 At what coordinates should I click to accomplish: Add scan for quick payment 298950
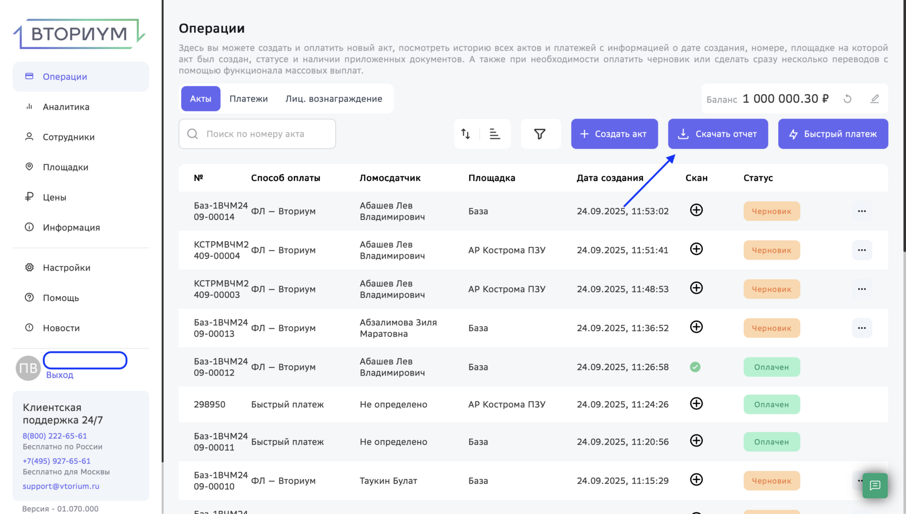pyautogui.click(x=696, y=404)
